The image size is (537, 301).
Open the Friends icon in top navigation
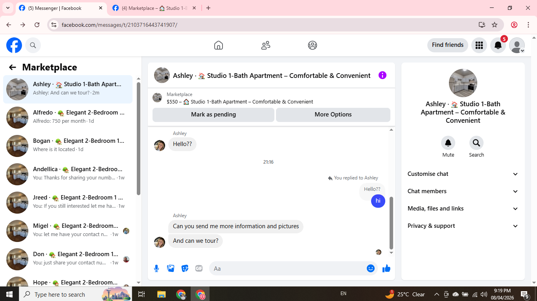coord(266,45)
